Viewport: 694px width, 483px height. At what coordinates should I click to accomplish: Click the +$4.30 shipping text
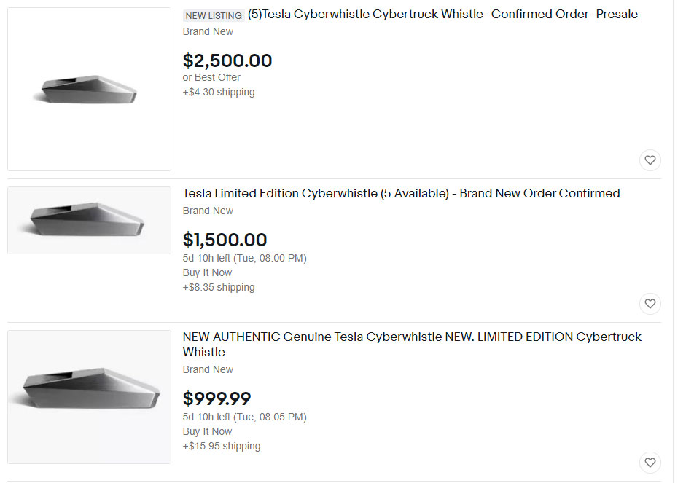pos(219,93)
